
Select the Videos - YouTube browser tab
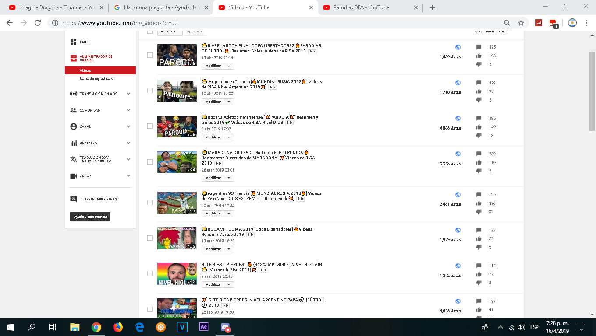pos(265,7)
